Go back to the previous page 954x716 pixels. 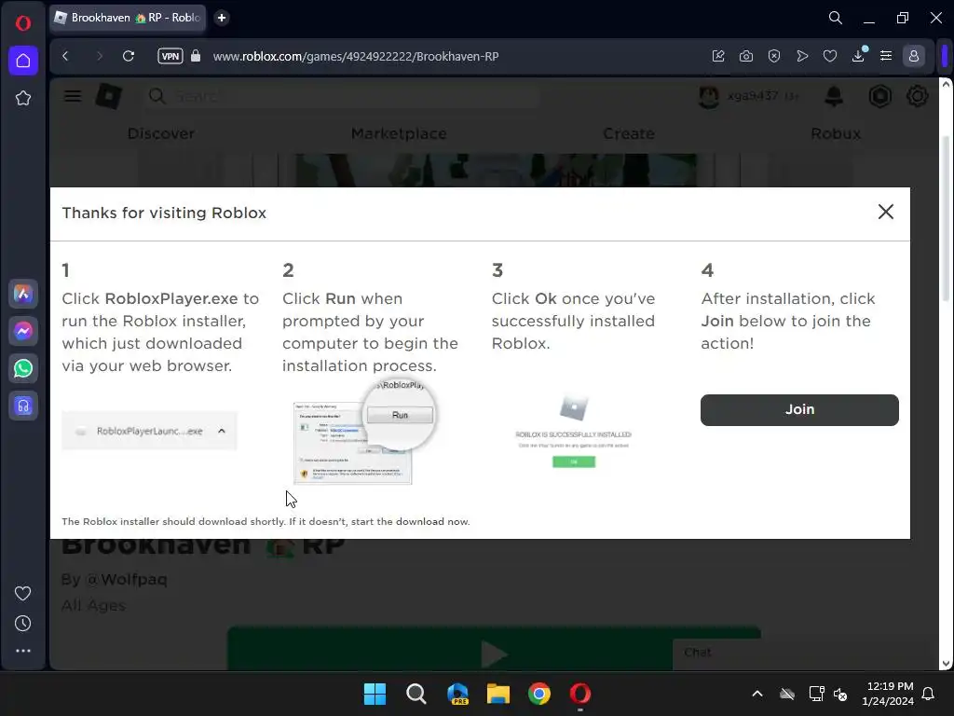66,56
